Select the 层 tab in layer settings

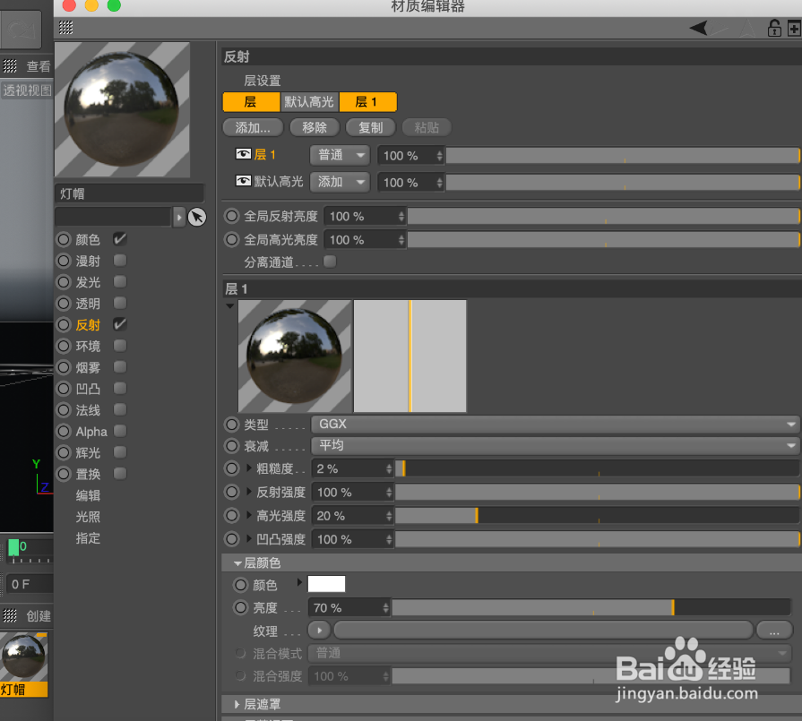(251, 102)
